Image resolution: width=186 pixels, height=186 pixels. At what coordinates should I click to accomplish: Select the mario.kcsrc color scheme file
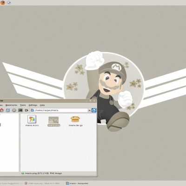click(32, 119)
